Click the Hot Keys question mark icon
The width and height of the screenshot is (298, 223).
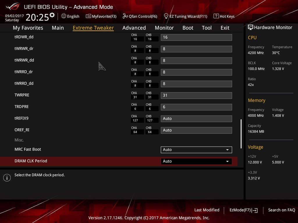216,16
